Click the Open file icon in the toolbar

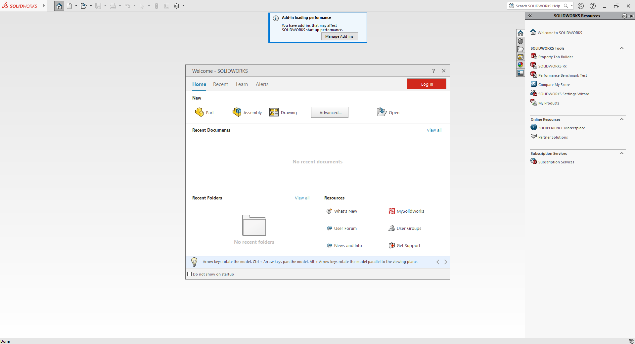(84, 6)
